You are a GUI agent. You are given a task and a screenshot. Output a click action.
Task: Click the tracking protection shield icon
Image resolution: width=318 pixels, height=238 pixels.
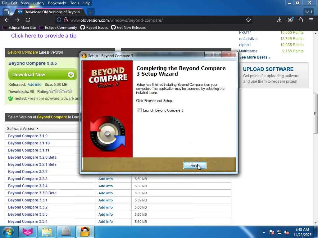(x=59, y=20)
